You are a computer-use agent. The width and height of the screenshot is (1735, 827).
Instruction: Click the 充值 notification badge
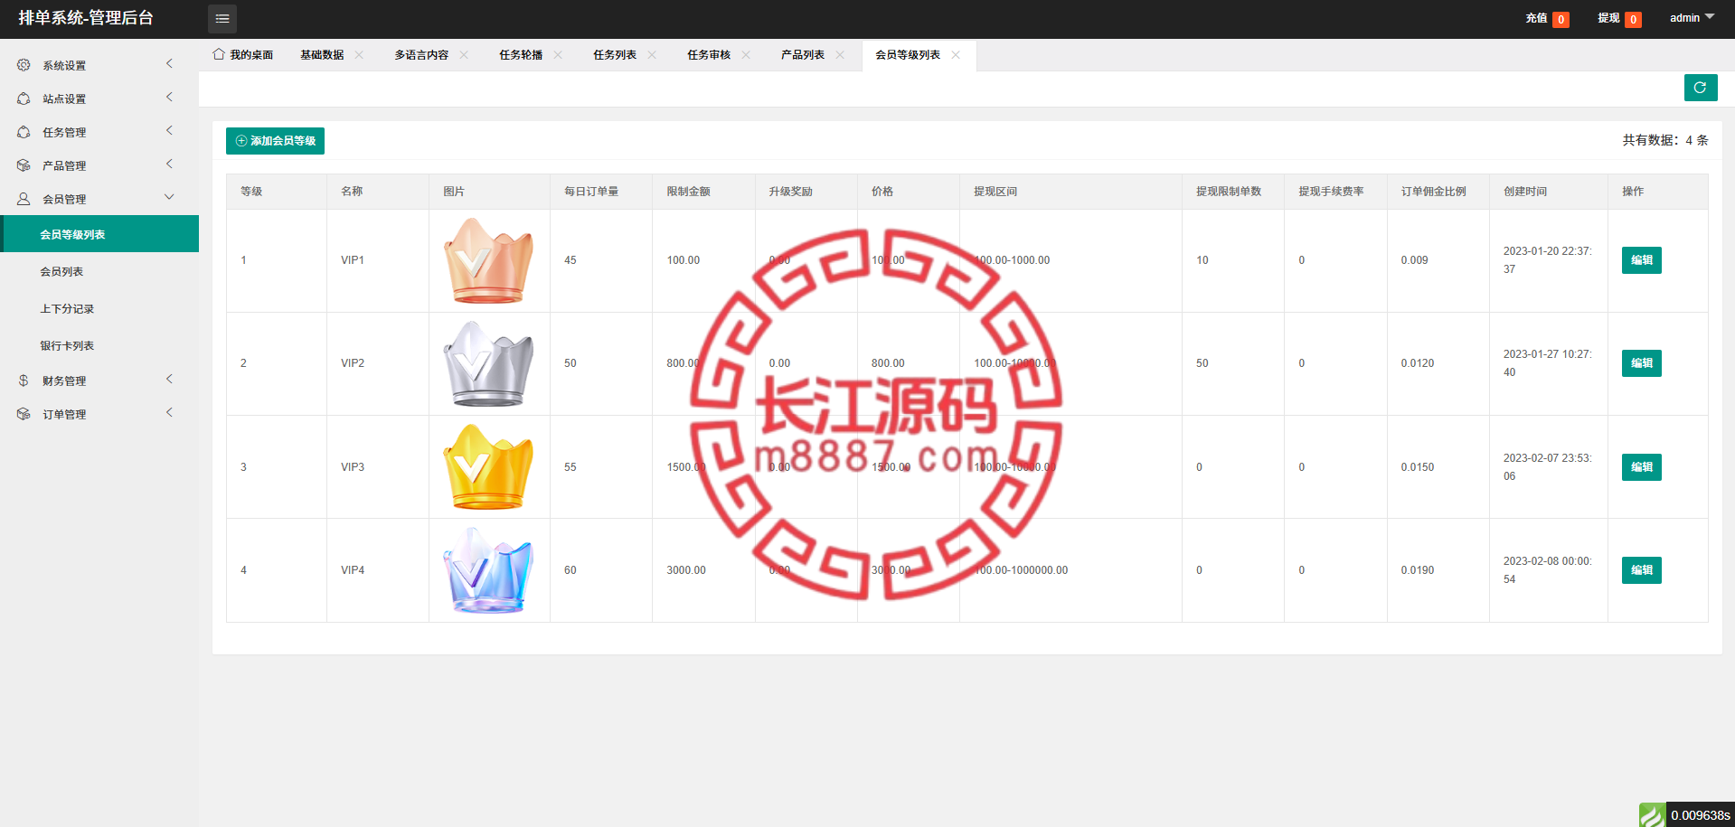pyautogui.click(x=1561, y=20)
